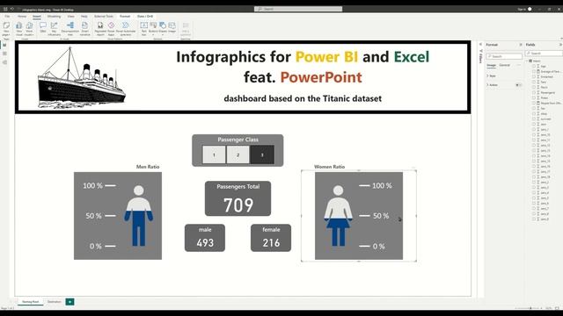The height and width of the screenshot is (316, 563).
Task: Expand the Filters pane
Action: click(480, 45)
